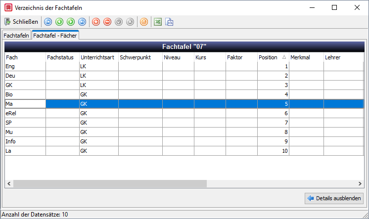Click the Fachtafel "07" title banner

click(x=184, y=46)
